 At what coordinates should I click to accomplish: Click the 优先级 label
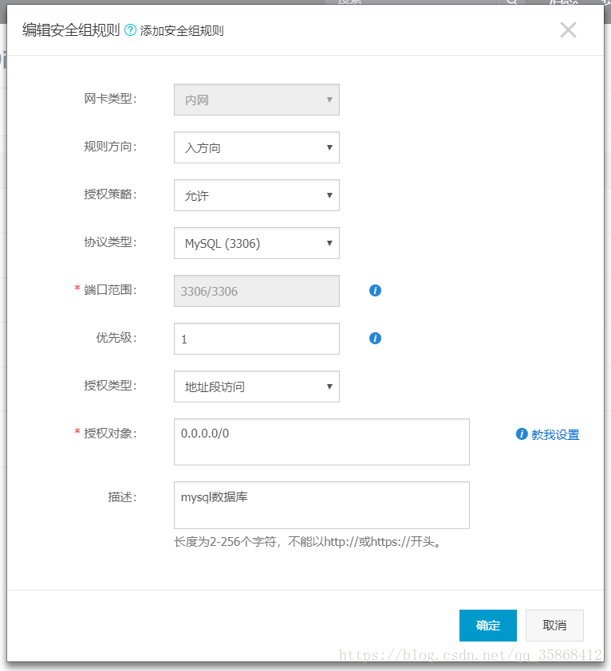point(116,338)
